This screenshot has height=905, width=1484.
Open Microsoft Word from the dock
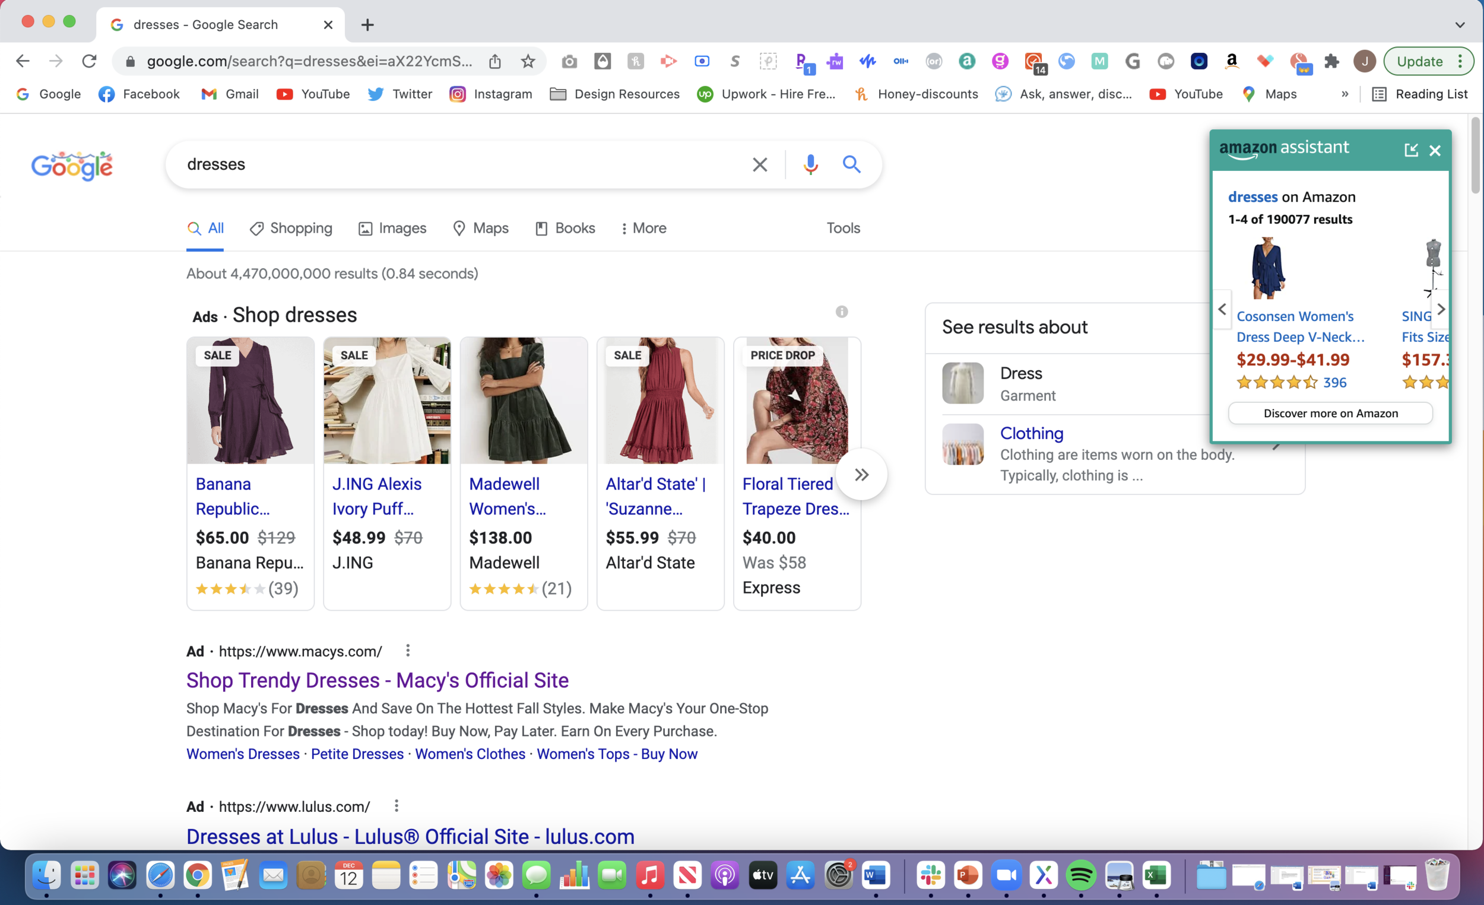tap(876, 876)
